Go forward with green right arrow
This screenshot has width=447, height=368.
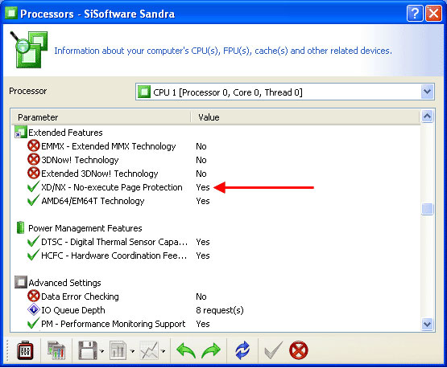click(211, 350)
